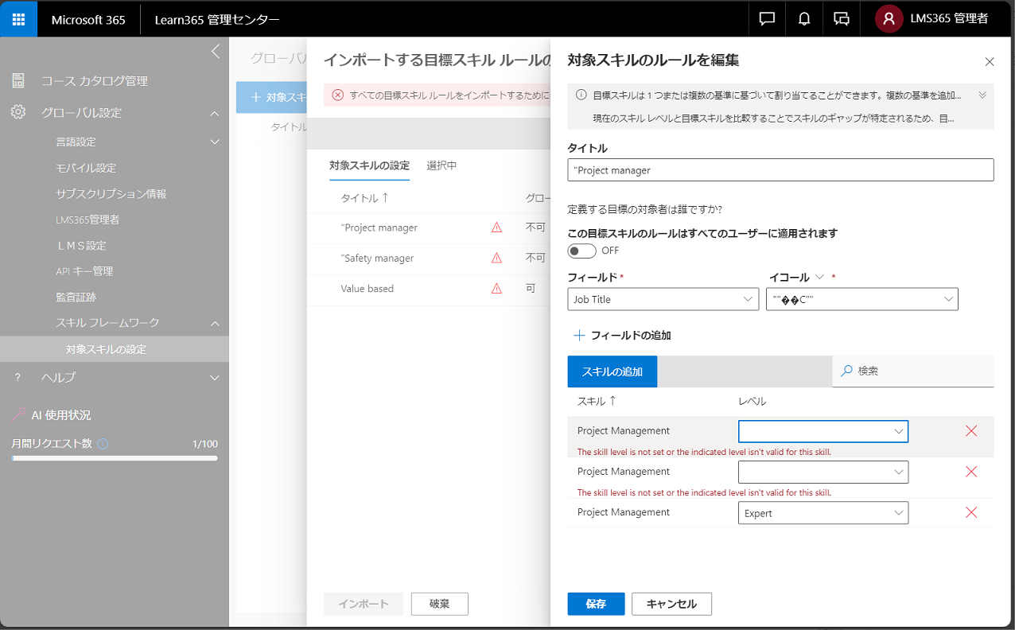Open level dropdown for second Project Management
Image resolution: width=1015 pixels, height=630 pixels.
click(x=823, y=472)
